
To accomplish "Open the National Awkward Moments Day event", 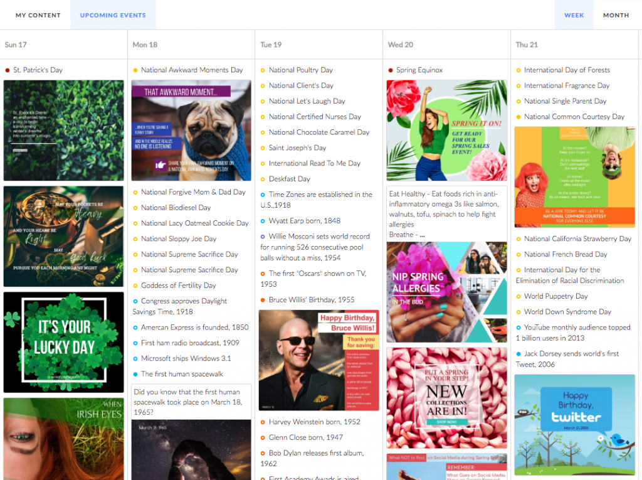I will coord(192,70).
